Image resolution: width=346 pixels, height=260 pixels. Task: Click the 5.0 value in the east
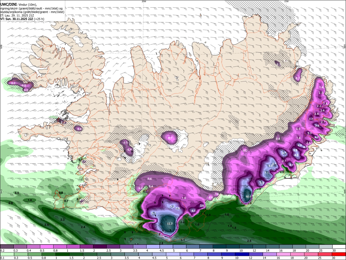295,150
